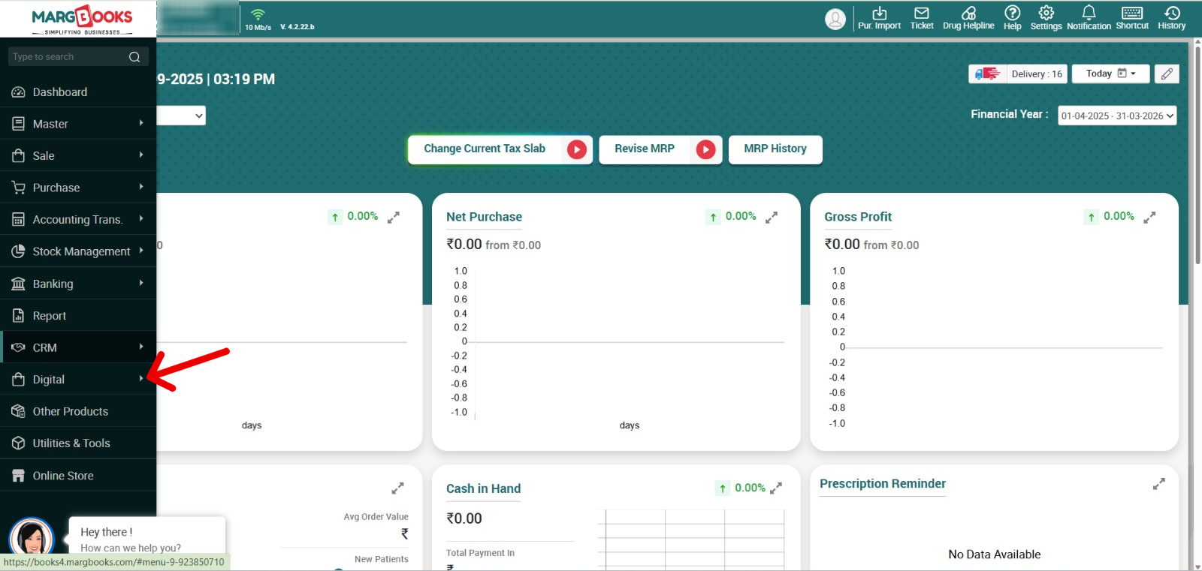This screenshot has width=1202, height=571.
Task: Click the Net Purchase title
Action: 484,217
